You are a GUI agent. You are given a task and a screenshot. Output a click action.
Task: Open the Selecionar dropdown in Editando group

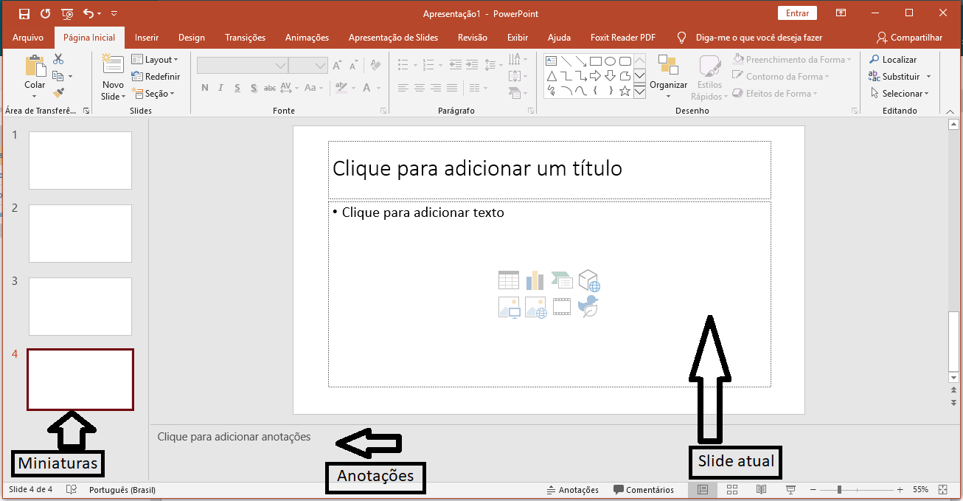point(900,94)
